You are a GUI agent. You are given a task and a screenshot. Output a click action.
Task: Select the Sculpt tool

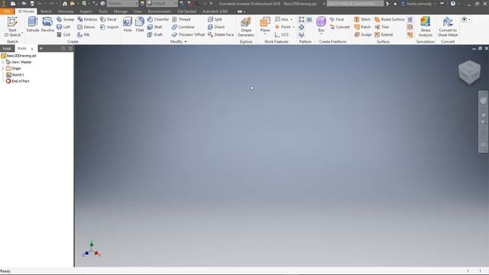(363, 34)
